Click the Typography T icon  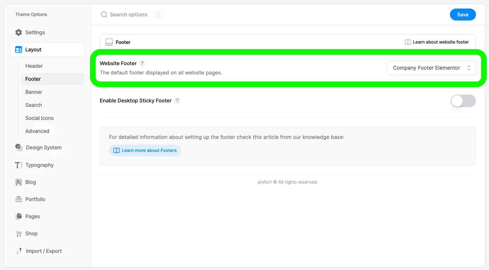tap(18, 165)
